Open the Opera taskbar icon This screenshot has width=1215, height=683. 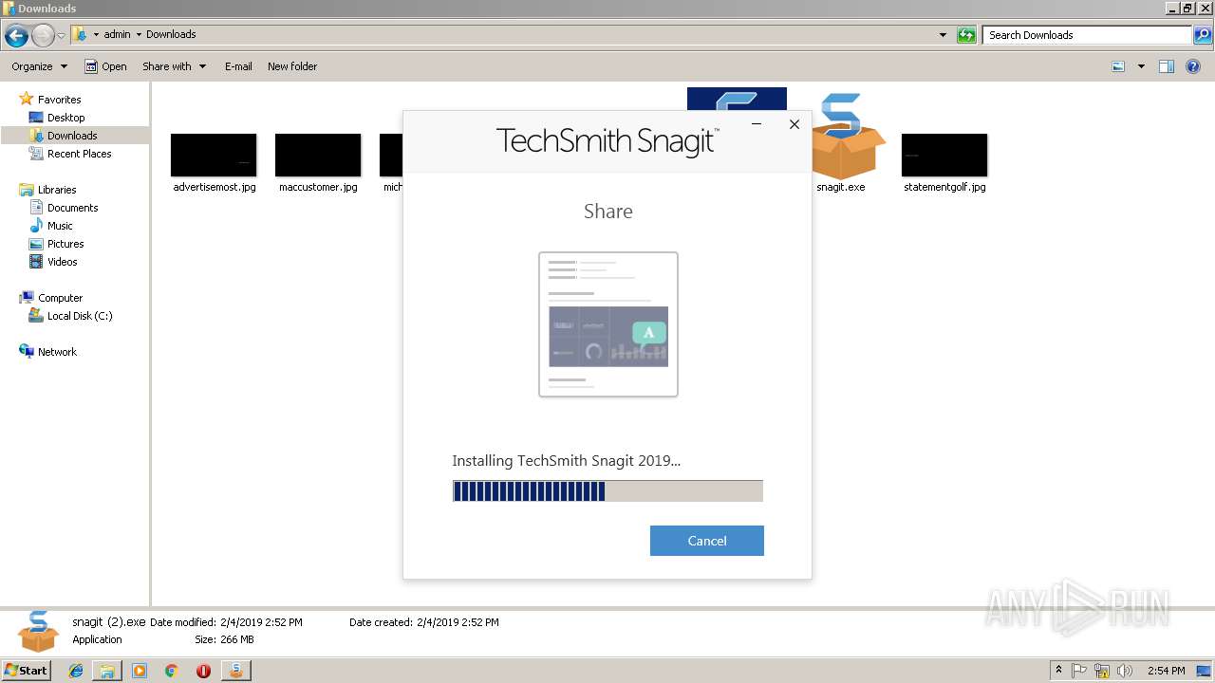(x=203, y=671)
